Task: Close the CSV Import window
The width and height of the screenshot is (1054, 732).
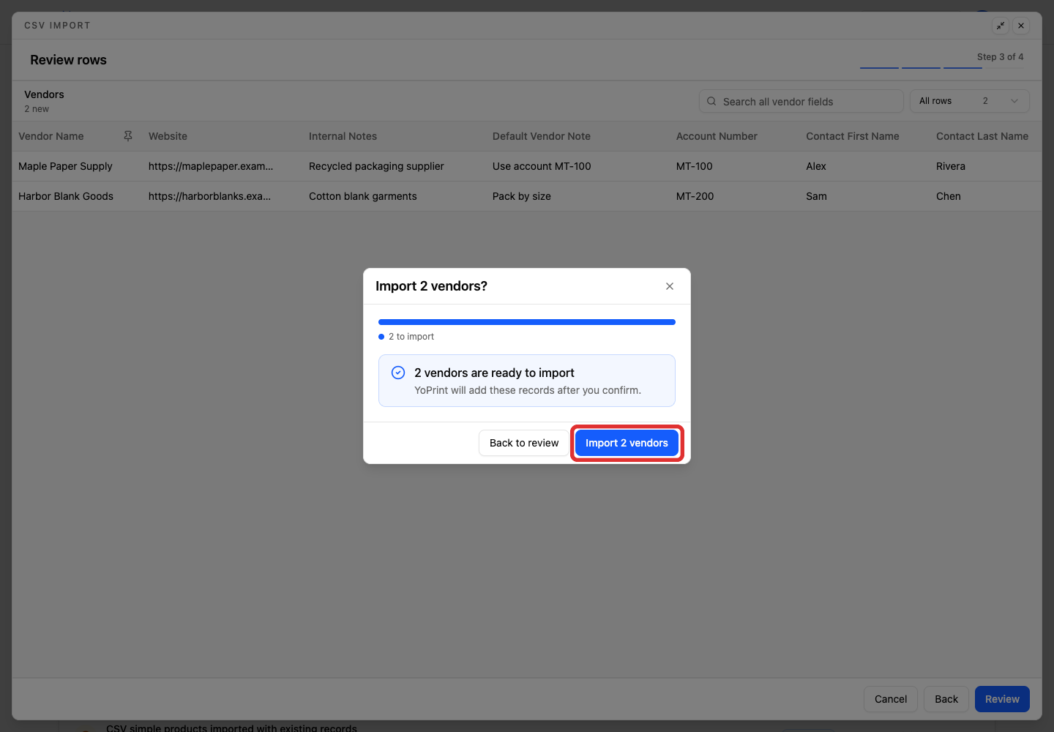Action: click(x=1021, y=26)
